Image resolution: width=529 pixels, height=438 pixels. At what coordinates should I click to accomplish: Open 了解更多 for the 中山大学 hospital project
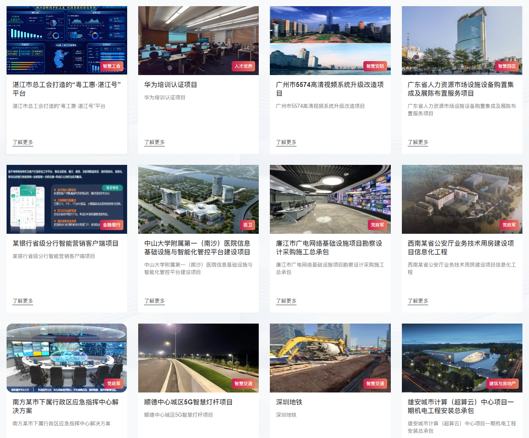tap(155, 301)
